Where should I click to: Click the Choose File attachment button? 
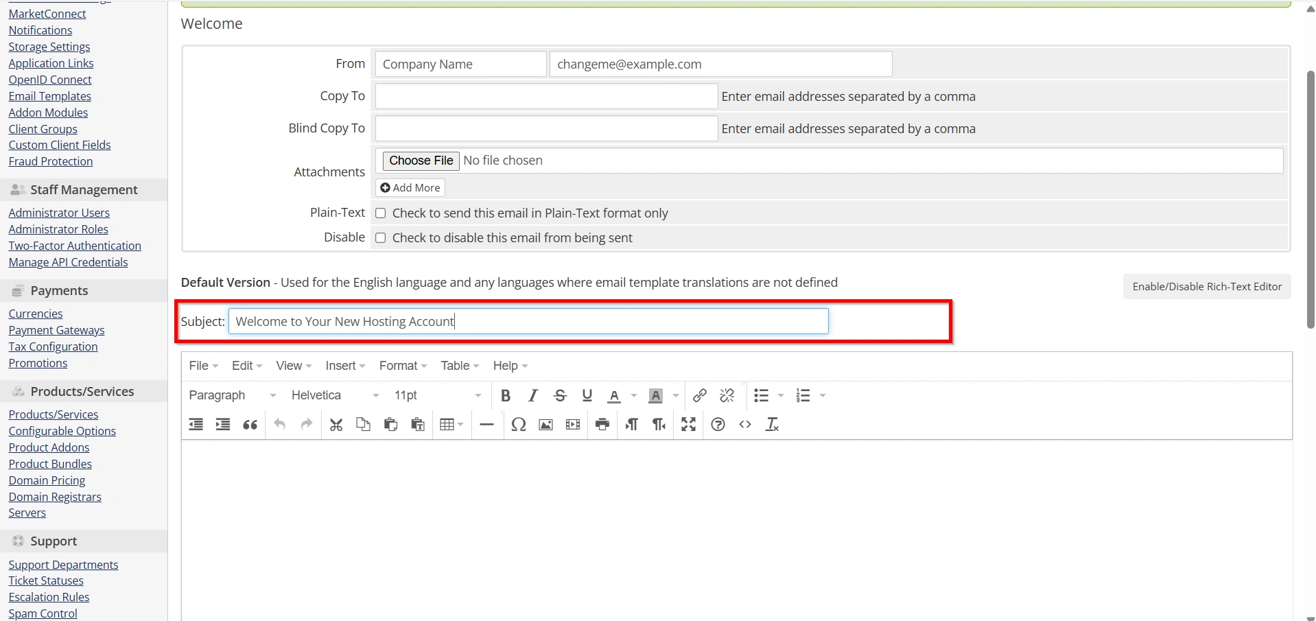(421, 161)
